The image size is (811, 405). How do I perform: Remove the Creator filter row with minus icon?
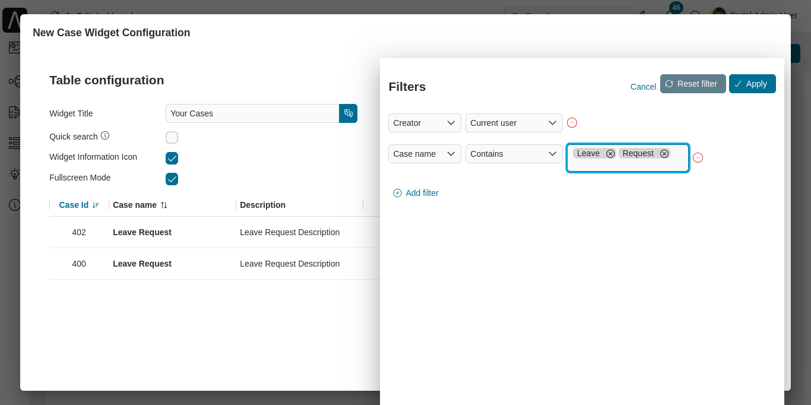(572, 122)
